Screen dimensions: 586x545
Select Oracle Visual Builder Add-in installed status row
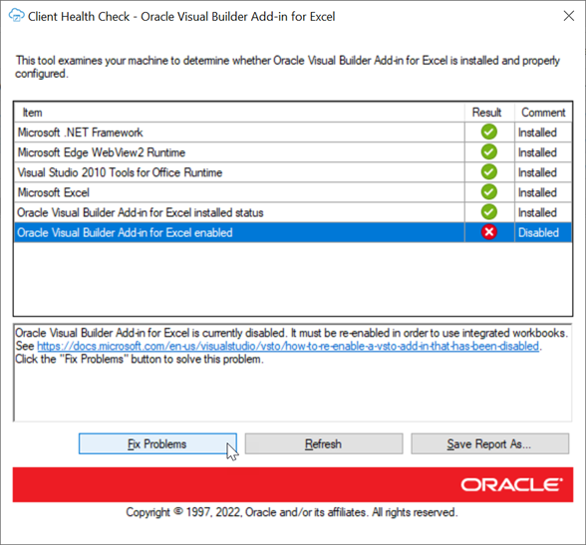click(293, 212)
